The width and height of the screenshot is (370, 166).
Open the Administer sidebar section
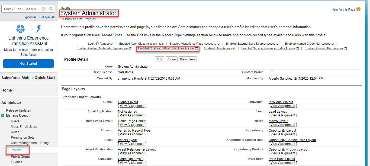(x=11, y=103)
